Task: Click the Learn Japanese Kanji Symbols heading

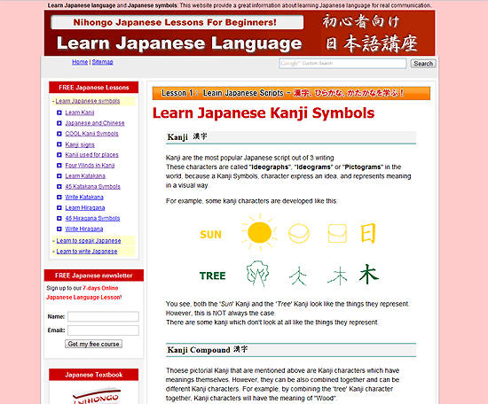Action: point(264,113)
